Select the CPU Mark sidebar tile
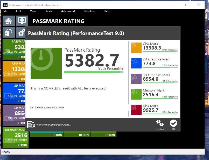Screen dimensions: 209x160 (x=14, y=69)
